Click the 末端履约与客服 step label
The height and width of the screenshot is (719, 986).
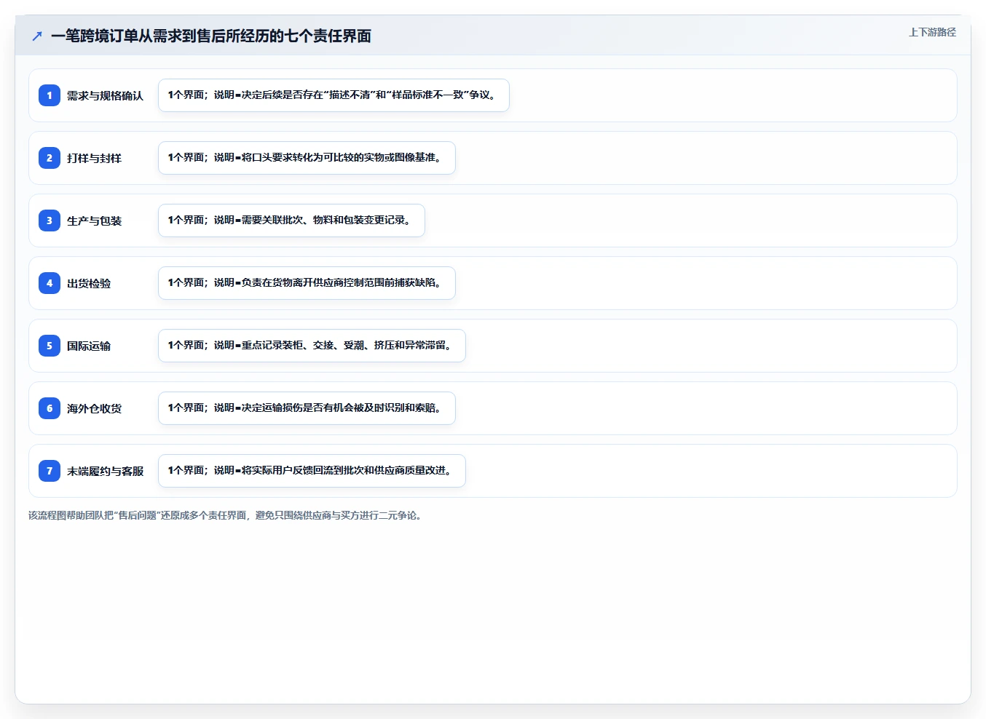105,471
